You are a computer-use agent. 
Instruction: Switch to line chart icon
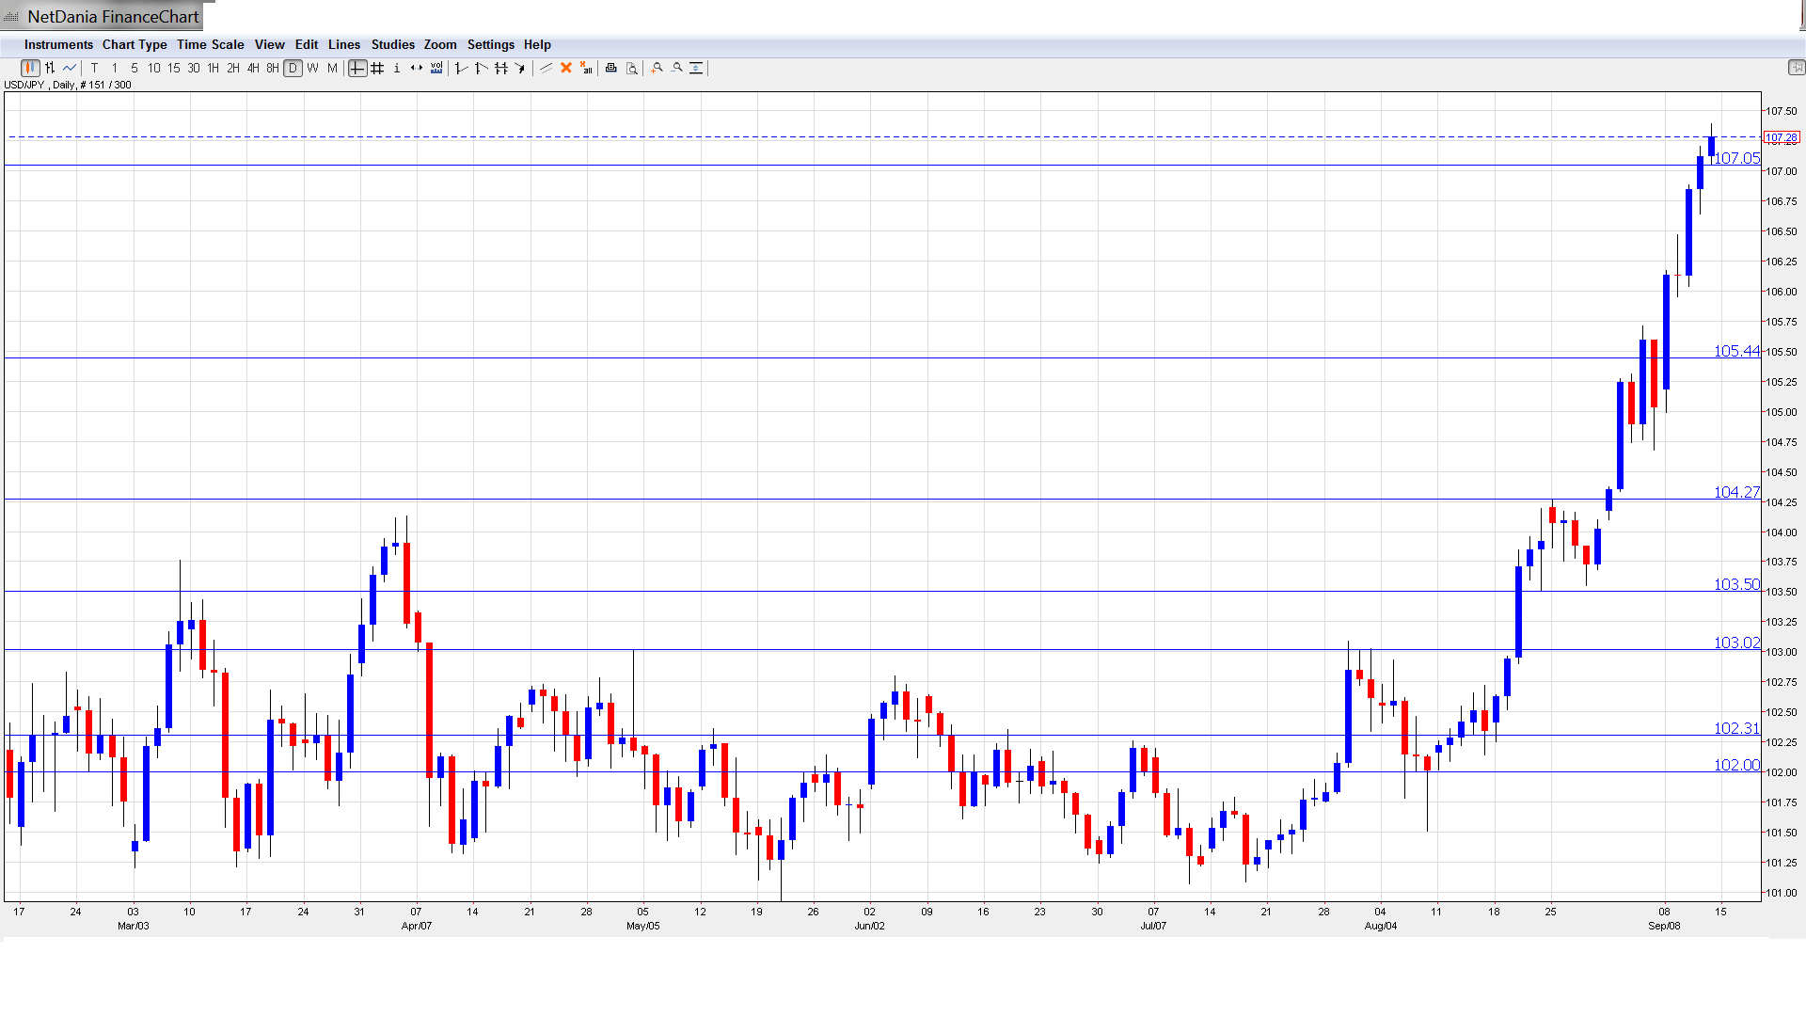pos(70,68)
